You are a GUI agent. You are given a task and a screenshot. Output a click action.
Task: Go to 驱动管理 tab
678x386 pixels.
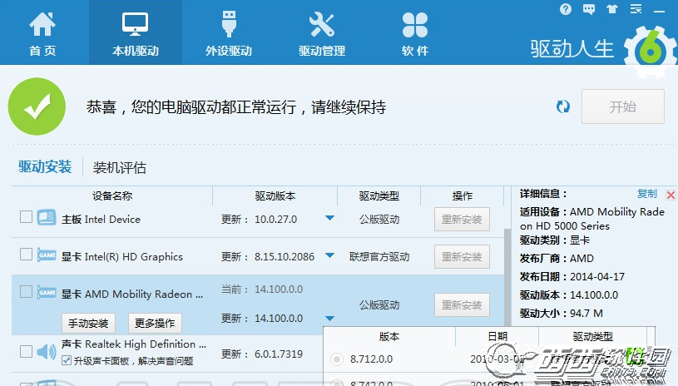point(322,33)
